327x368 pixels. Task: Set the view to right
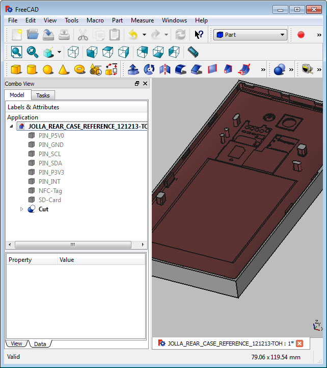(123, 52)
